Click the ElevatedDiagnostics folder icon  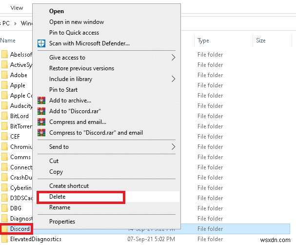point(4,239)
